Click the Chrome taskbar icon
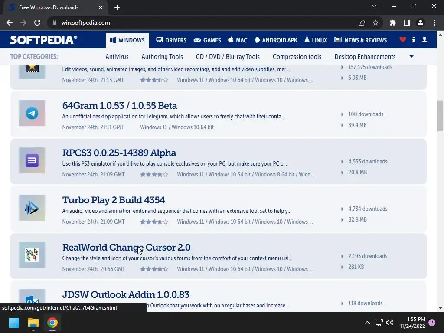Screen dimensions: 444x333 point(52,323)
